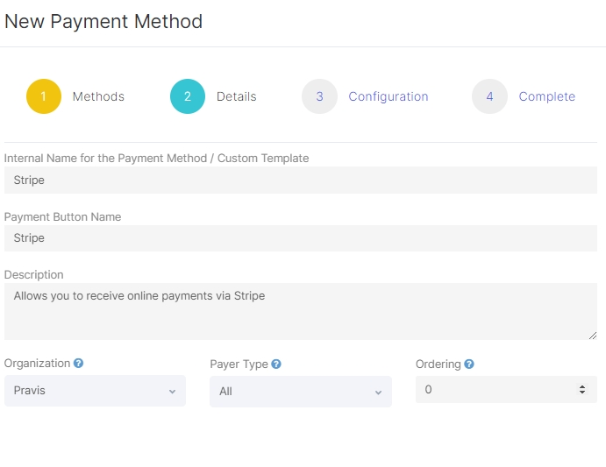Focus the Internal Name input field
Image resolution: width=606 pixels, height=467 pixels.
(x=300, y=180)
